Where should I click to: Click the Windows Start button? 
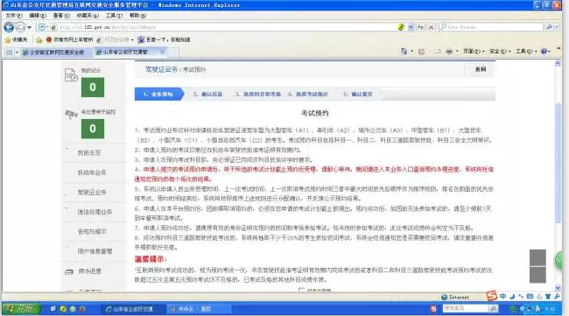tap(20, 309)
